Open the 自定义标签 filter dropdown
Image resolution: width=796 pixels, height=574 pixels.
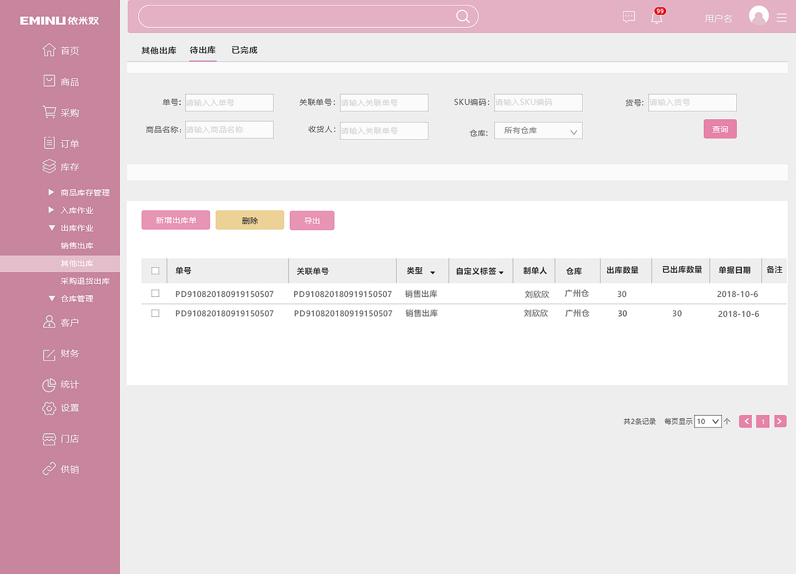click(502, 271)
